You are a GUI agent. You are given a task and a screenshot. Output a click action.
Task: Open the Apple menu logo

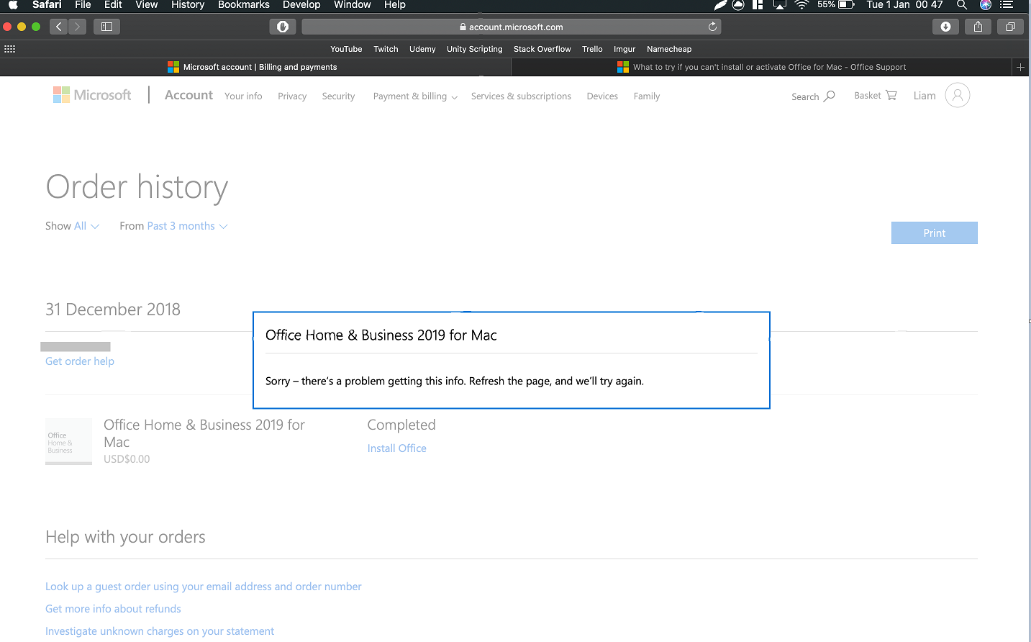(13, 5)
